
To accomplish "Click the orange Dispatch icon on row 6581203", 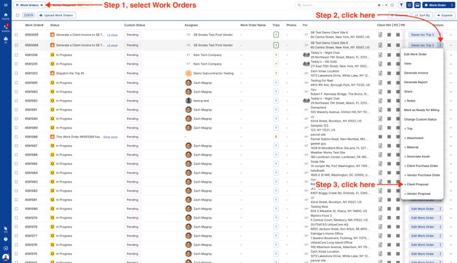I will (52, 73).
